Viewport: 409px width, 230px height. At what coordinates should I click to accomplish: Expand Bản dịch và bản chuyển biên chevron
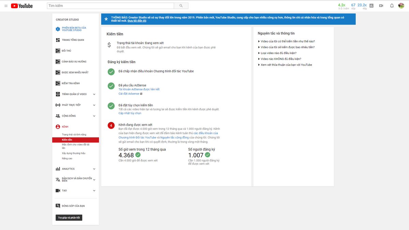tap(94, 180)
